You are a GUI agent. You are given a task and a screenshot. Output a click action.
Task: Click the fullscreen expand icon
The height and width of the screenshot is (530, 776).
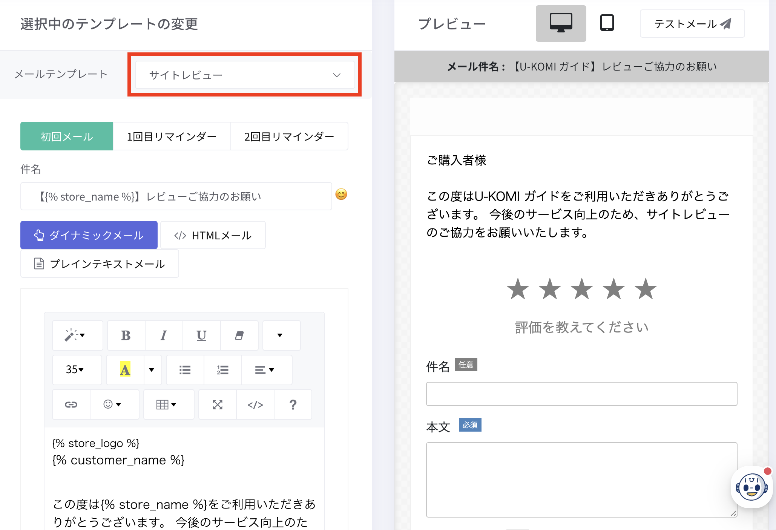tap(218, 404)
